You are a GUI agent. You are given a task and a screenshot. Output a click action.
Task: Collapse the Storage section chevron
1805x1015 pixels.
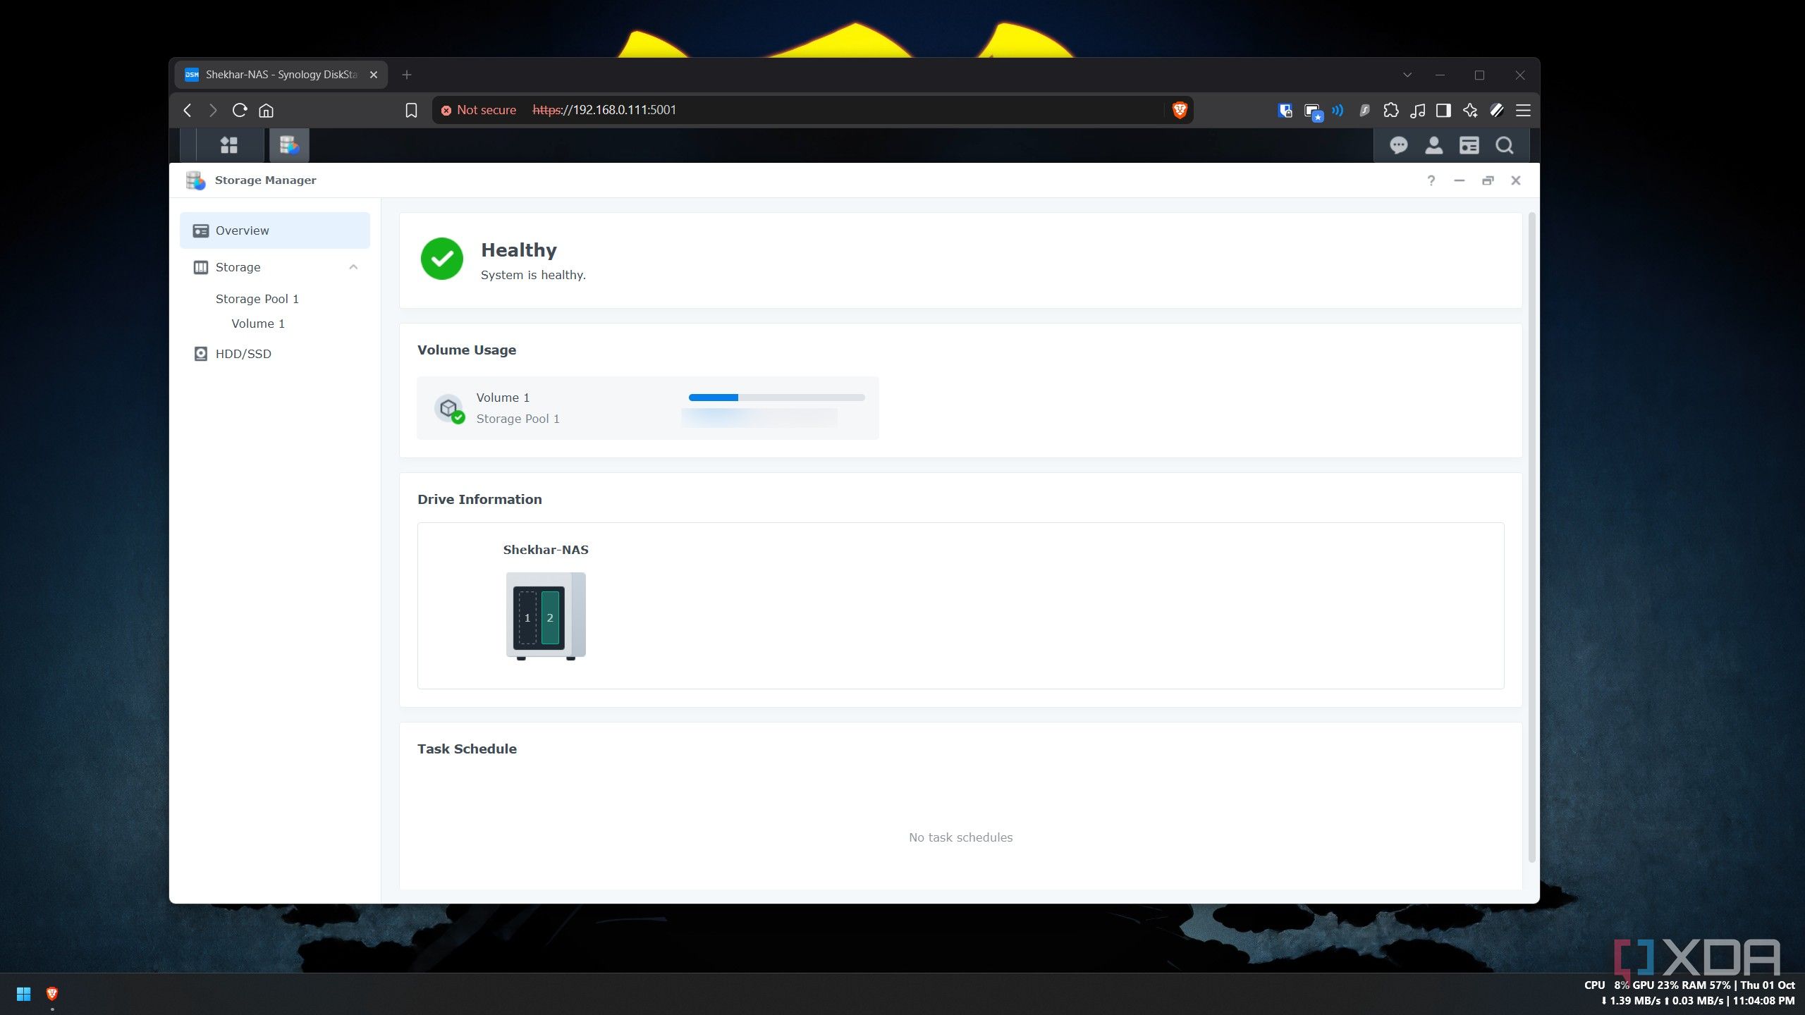click(353, 267)
